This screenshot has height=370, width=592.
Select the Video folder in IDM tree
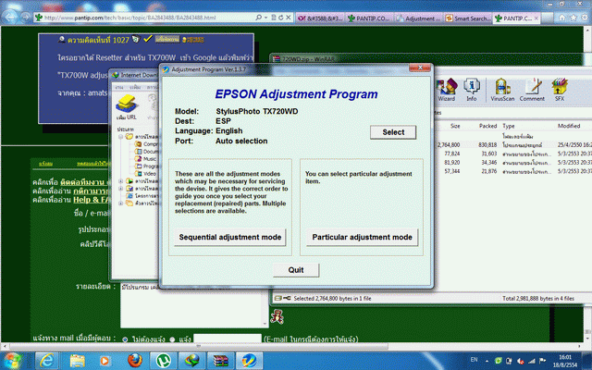click(146, 174)
